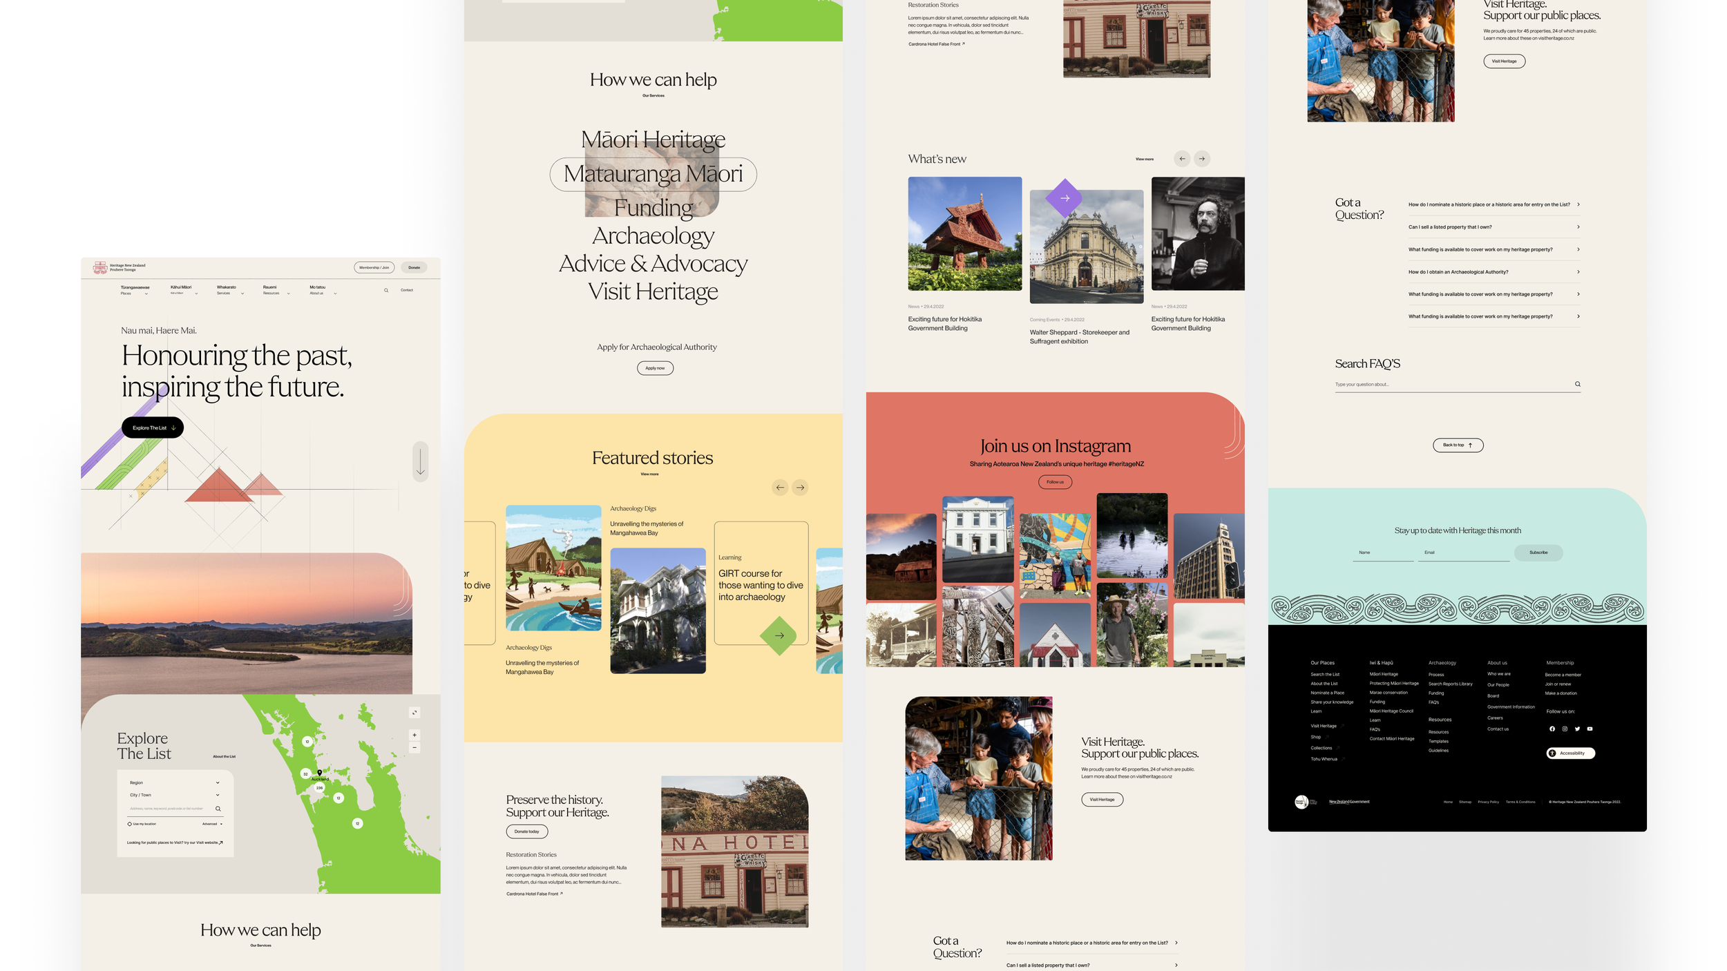Image resolution: width=1727 pixels, height=971 pixels.
Task: Zoom in on the Explore map
Action: (414, 735)
